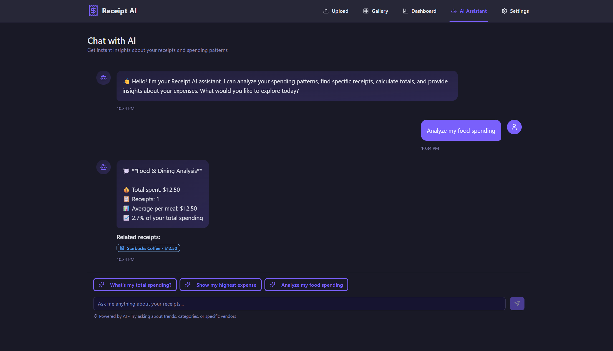Viewport: 613px width, 351px height.
Task: Open the AI Assistant tab
Action: [469, 11]
